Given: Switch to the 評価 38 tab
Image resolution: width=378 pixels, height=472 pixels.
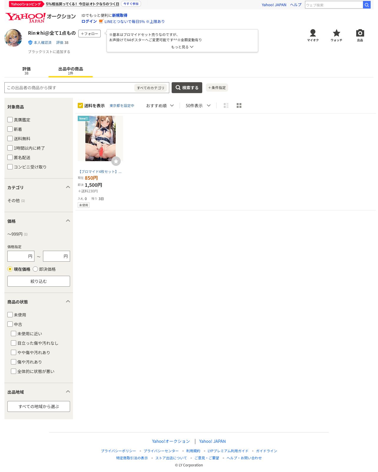Looking at the screenshot, I should (26, 71).
